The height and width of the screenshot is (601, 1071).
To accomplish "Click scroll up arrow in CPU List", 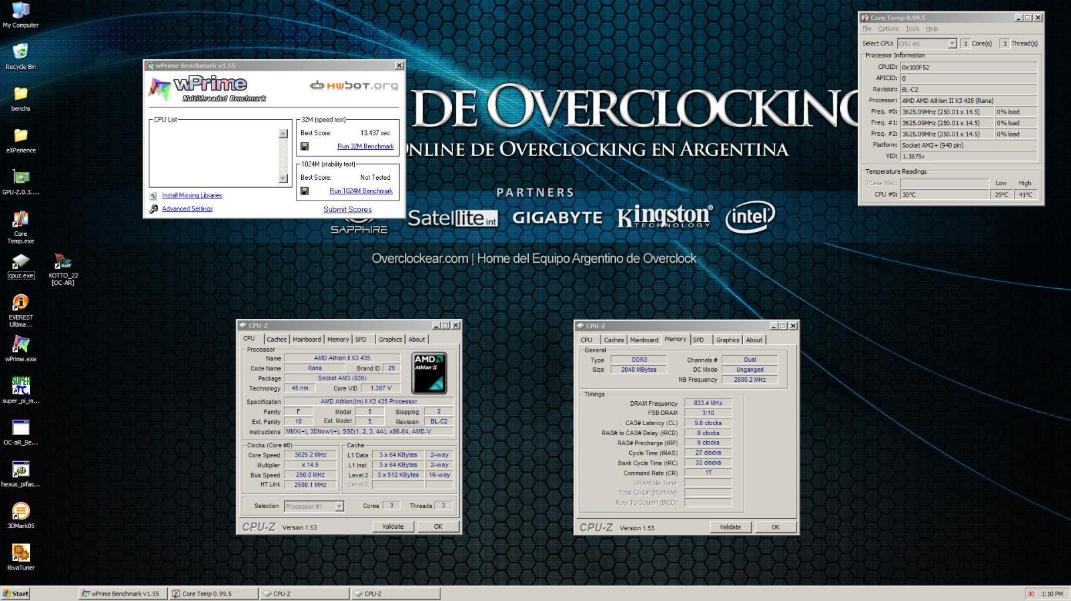I will point(283,134).
